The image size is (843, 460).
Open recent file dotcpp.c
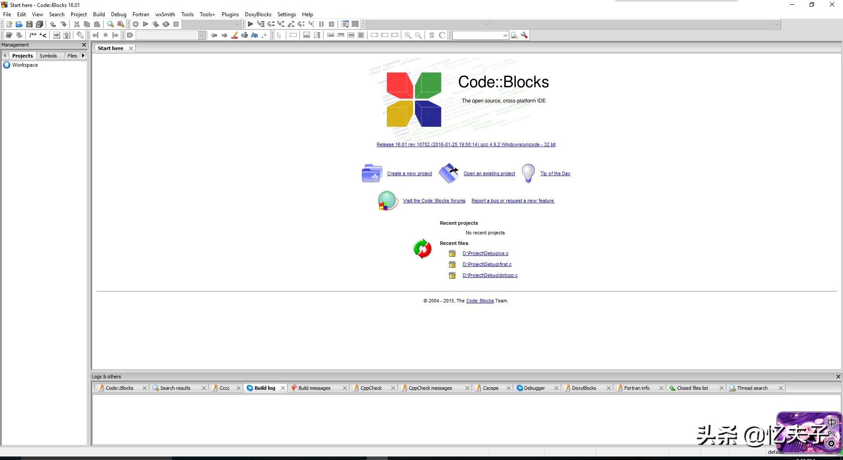tap(490, 275)
